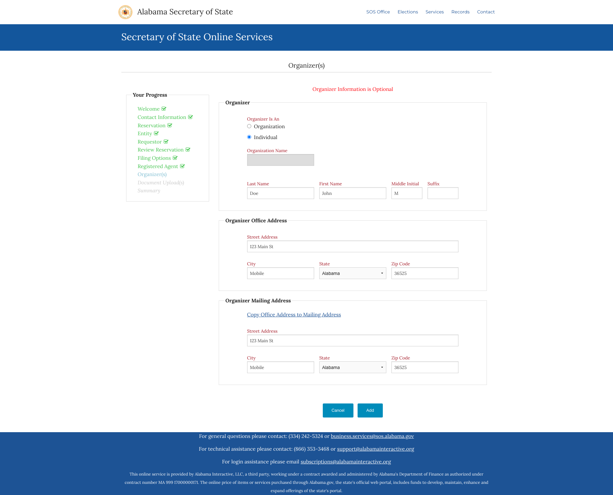The width and height of the screenshot is (613, 495).
Task: Open the Services menu
Action: (435, 12)
